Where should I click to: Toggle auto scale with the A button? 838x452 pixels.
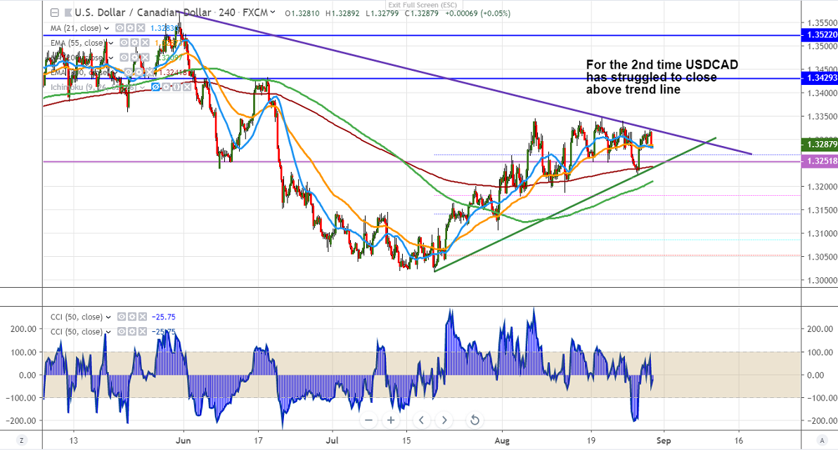coord(822,440)
